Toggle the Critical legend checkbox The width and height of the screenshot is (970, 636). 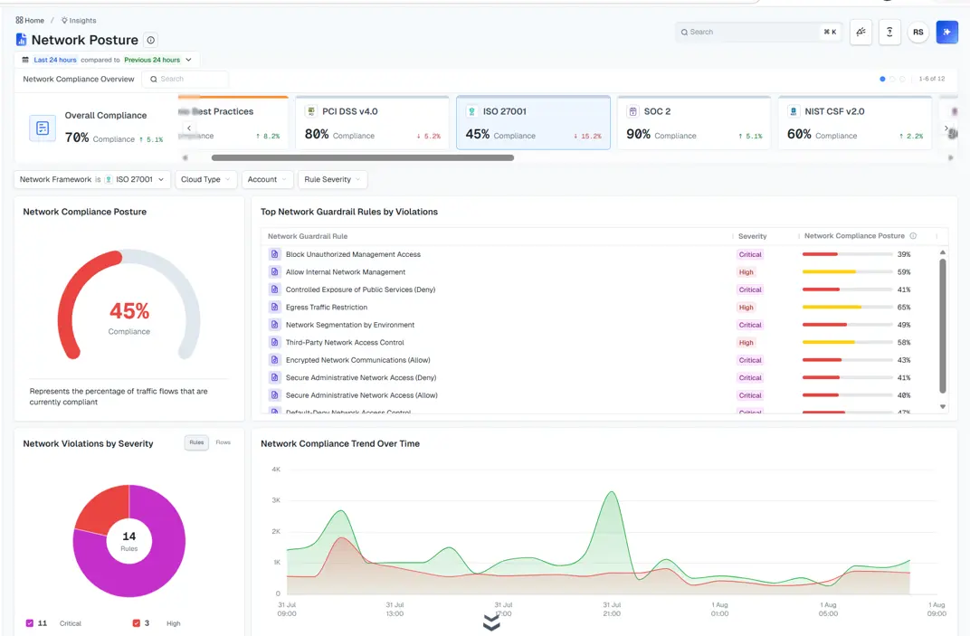click(x=30, y=623)
